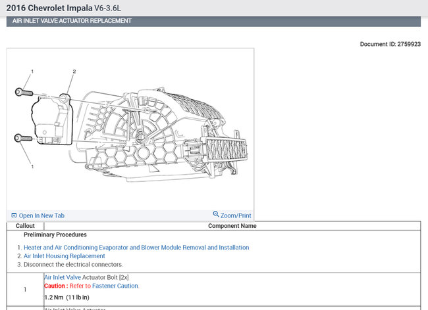Viewport: 428px width, 310px height.
Task: Click callout number 1 table cell
Action: [25, 290]
